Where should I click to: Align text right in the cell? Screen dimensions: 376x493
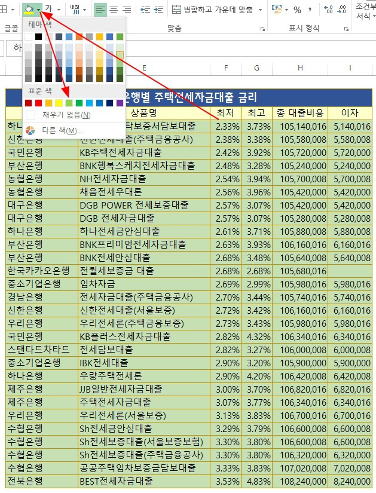[127, 10]
